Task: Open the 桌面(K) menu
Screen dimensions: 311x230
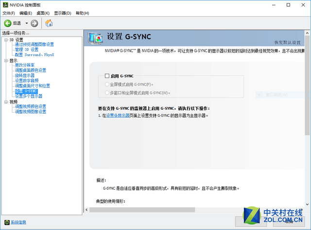Action: (43, 13)
